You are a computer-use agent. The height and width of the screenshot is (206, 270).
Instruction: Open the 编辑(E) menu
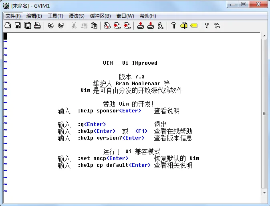[x=34, y=16]
